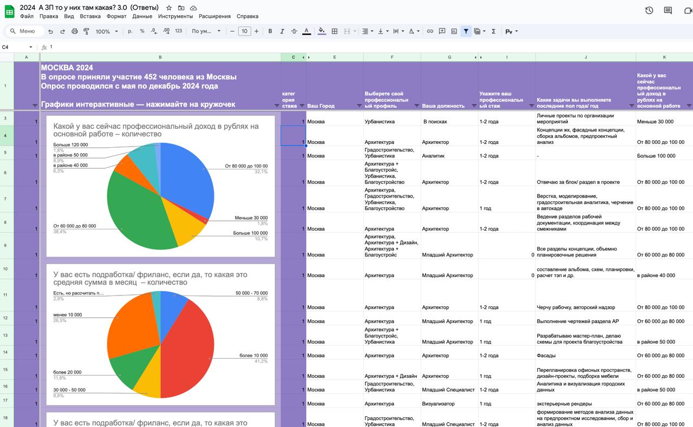Insert a chart from the toolbar
Image resolution: width=693 pixels, height=427 pixels.
point(454,31)
